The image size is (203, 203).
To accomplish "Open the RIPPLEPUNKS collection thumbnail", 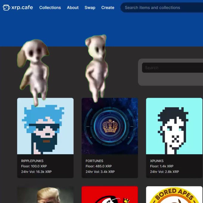I will 45,126.
